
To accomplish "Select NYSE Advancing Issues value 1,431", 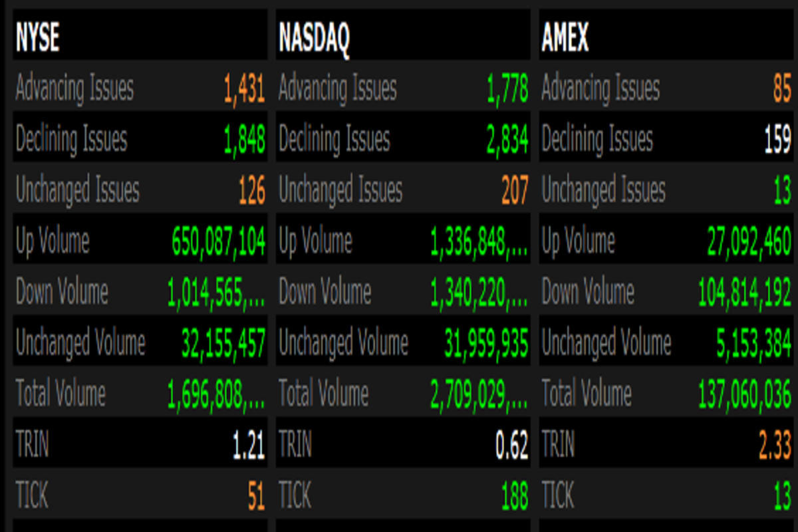I will 244,89.
